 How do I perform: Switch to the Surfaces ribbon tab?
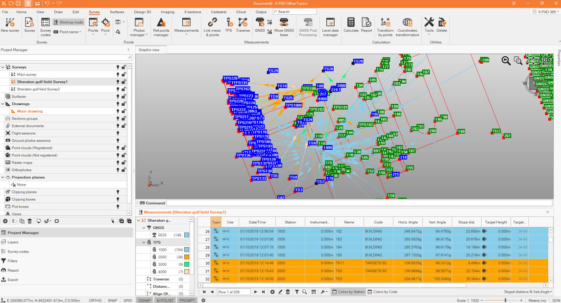pos(117,12)
